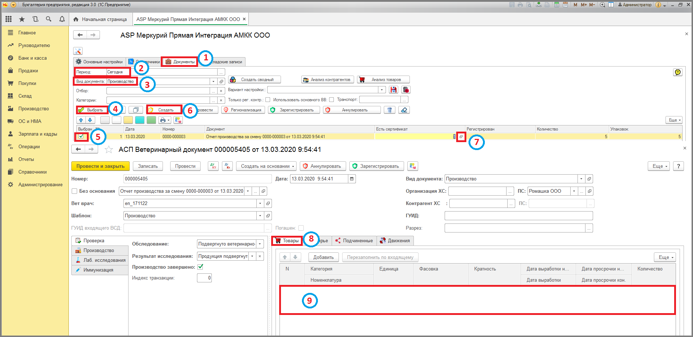693x337 pixels.
Task: Open the search magnifier icon
Action: 49,19
